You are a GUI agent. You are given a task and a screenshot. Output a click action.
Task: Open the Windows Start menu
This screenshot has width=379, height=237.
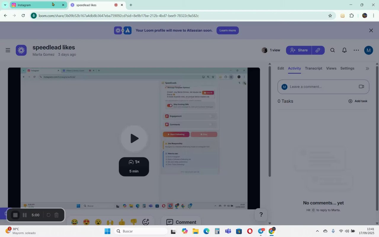pyautogui.click(x=107, y=231)
